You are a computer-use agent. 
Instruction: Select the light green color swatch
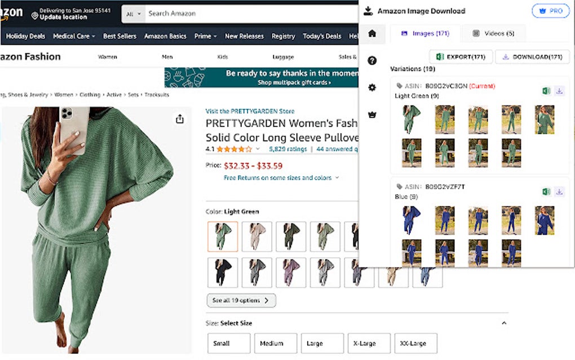[x=223, y=236]
